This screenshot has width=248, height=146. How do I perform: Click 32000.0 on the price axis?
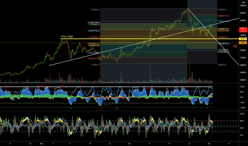click(243, 58)
